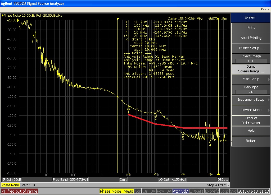This screenshot has width=271, height=195.
Task: Expand the Misc Setup submenu
Action: point(251,79)
